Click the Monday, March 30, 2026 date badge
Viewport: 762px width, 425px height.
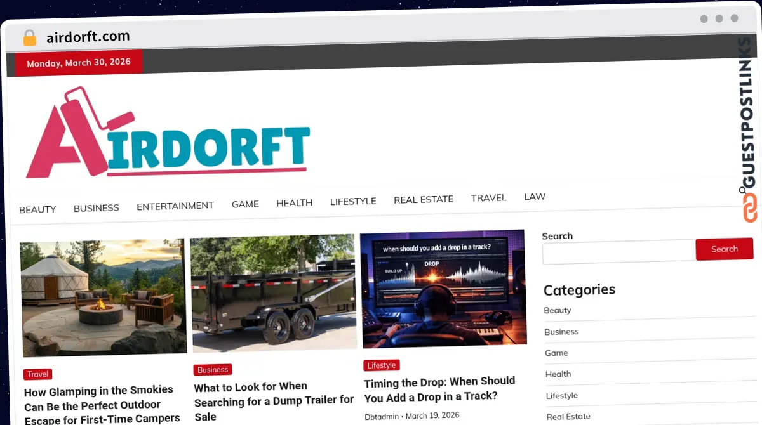79,63
